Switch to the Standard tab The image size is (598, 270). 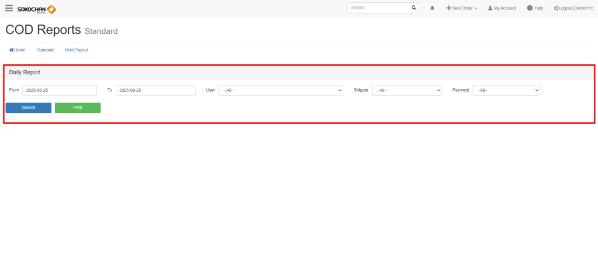pyautogui.click(x=45, y=50)
